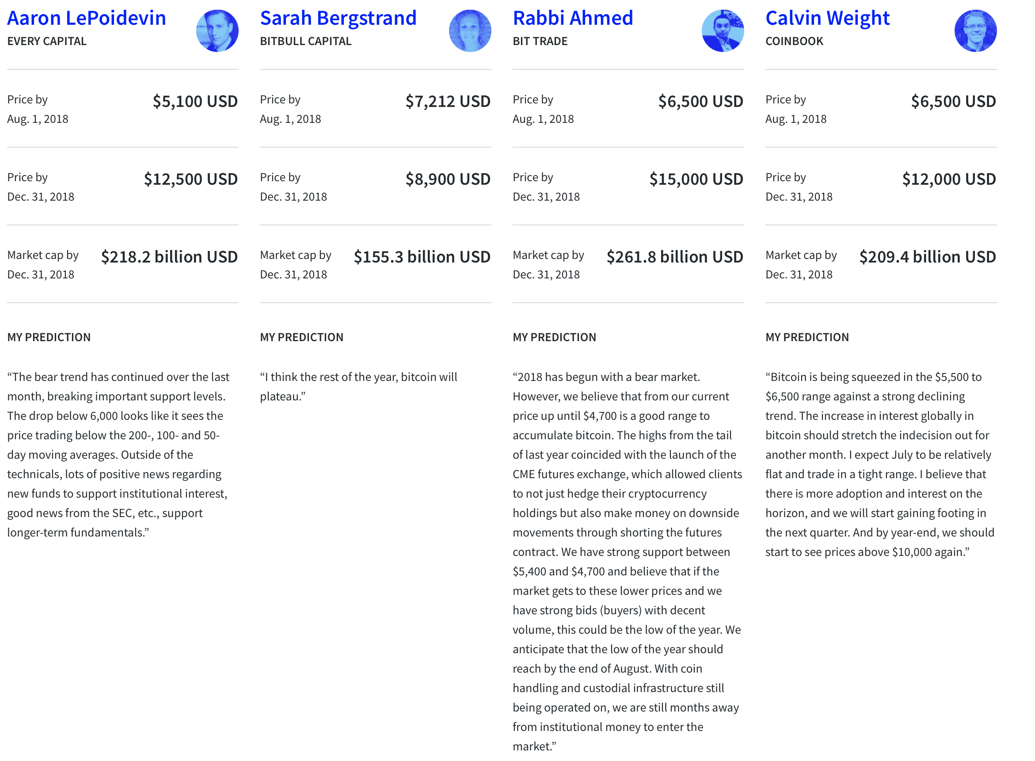Click the EVERY CAPITAL company label

(47, 42)
